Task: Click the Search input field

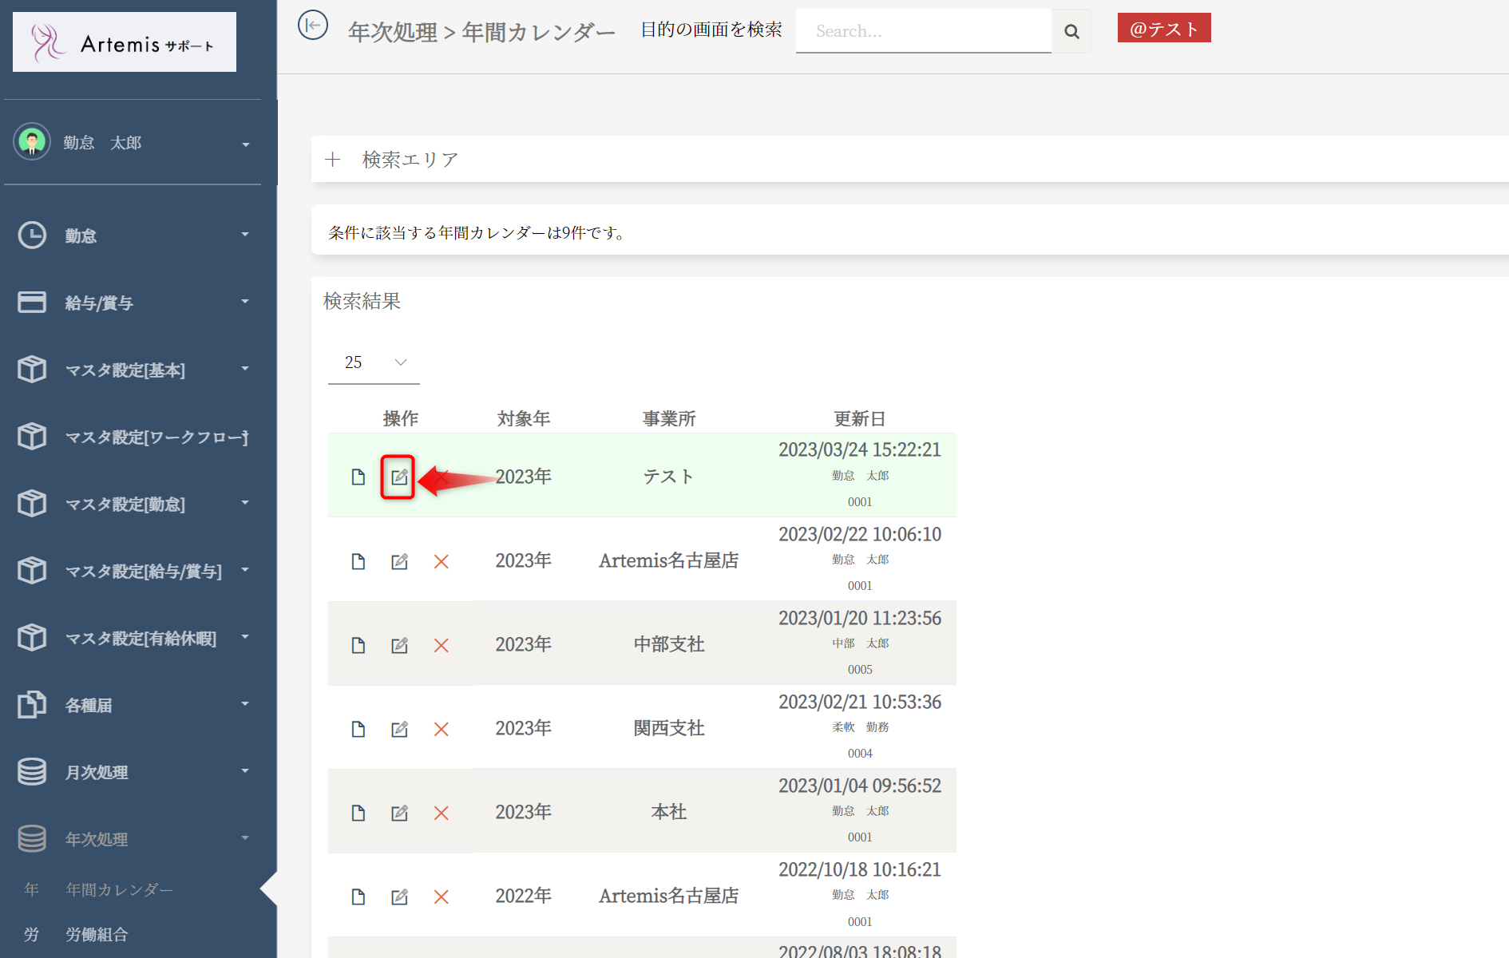Action: [x=923, y=31]
